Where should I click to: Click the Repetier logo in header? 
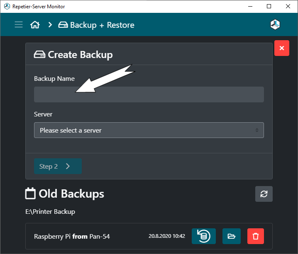pos(275,25)
